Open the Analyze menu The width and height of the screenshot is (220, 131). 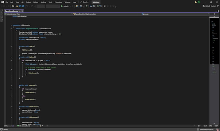[43, 2]
